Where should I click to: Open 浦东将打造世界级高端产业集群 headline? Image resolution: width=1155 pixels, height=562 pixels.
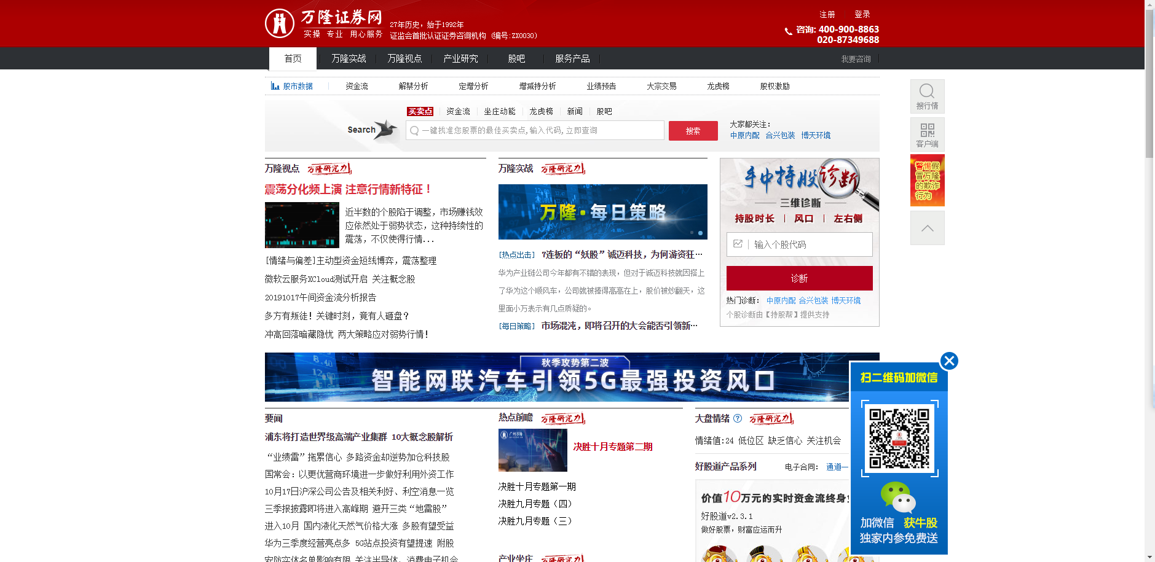pos(358,437)
